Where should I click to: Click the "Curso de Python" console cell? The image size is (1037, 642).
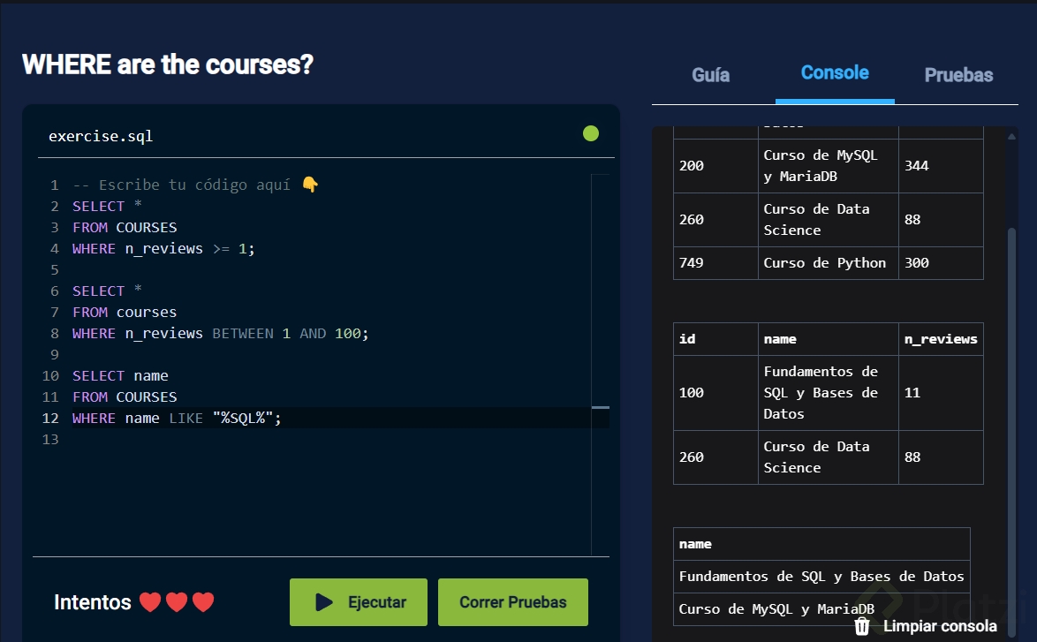coord(828,263)
